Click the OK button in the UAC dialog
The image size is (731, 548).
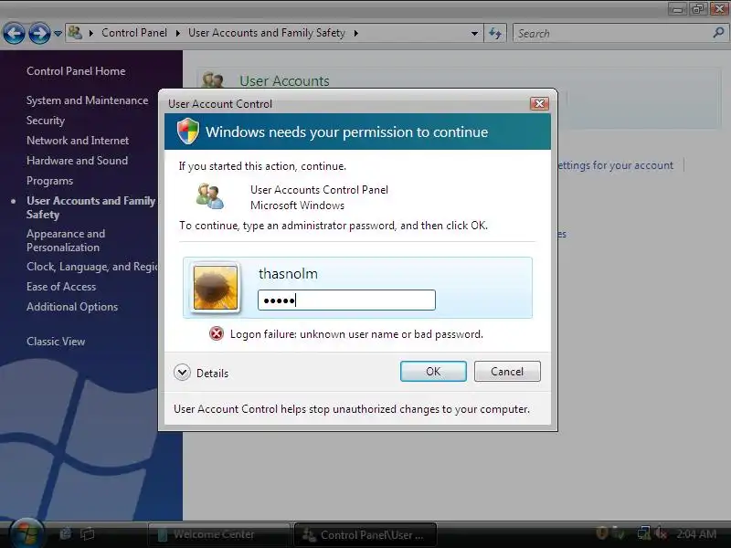433,372
